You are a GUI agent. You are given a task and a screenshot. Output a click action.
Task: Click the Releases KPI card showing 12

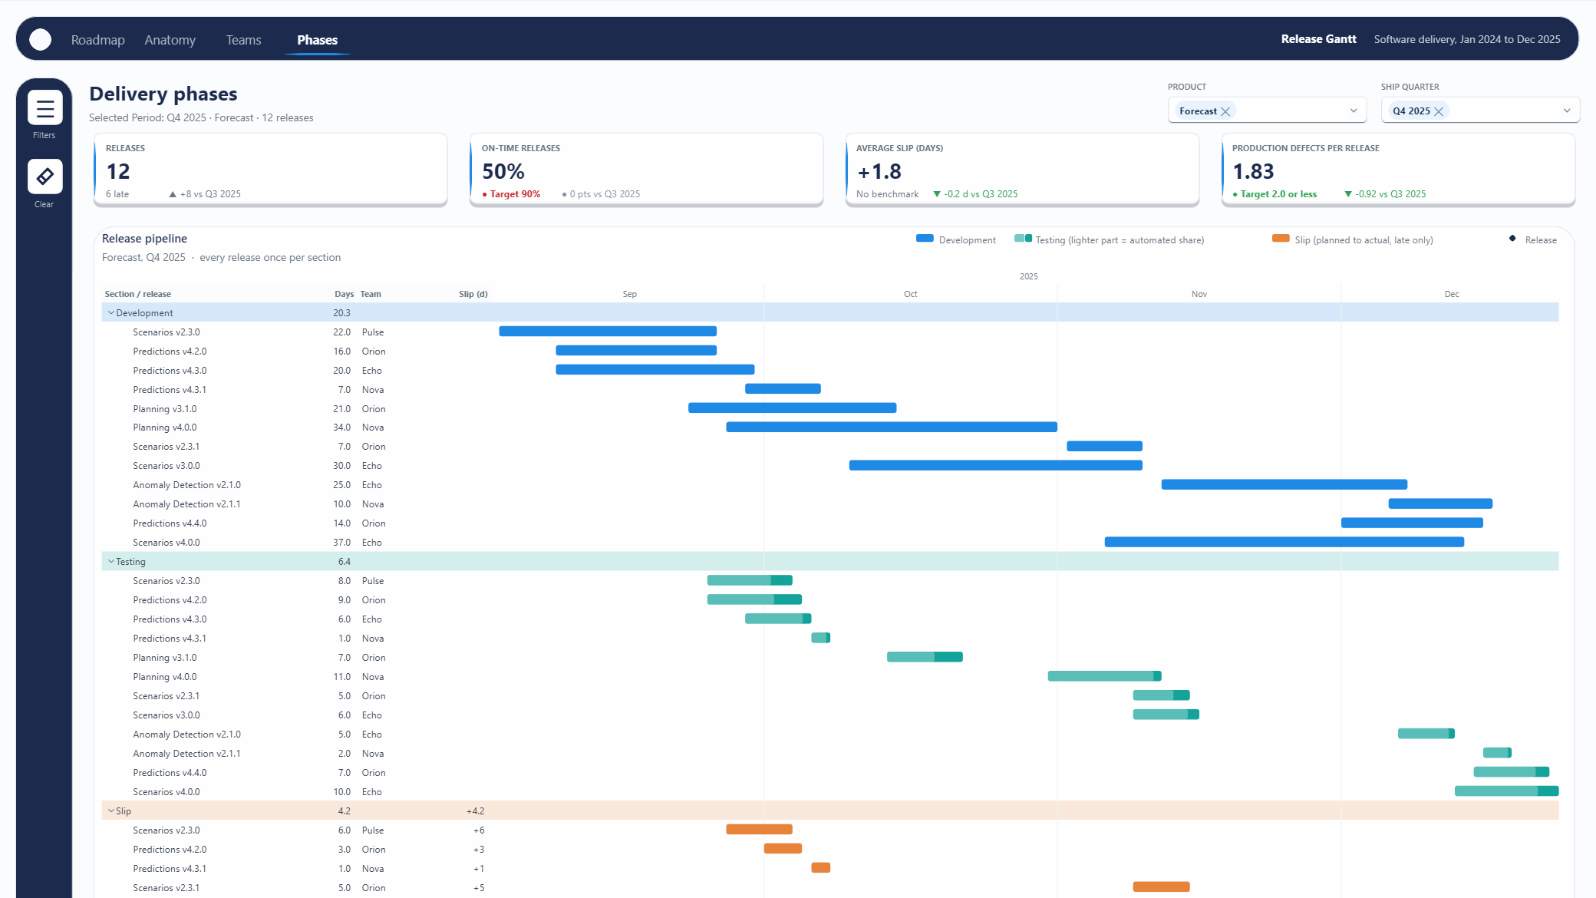[270, 170]
